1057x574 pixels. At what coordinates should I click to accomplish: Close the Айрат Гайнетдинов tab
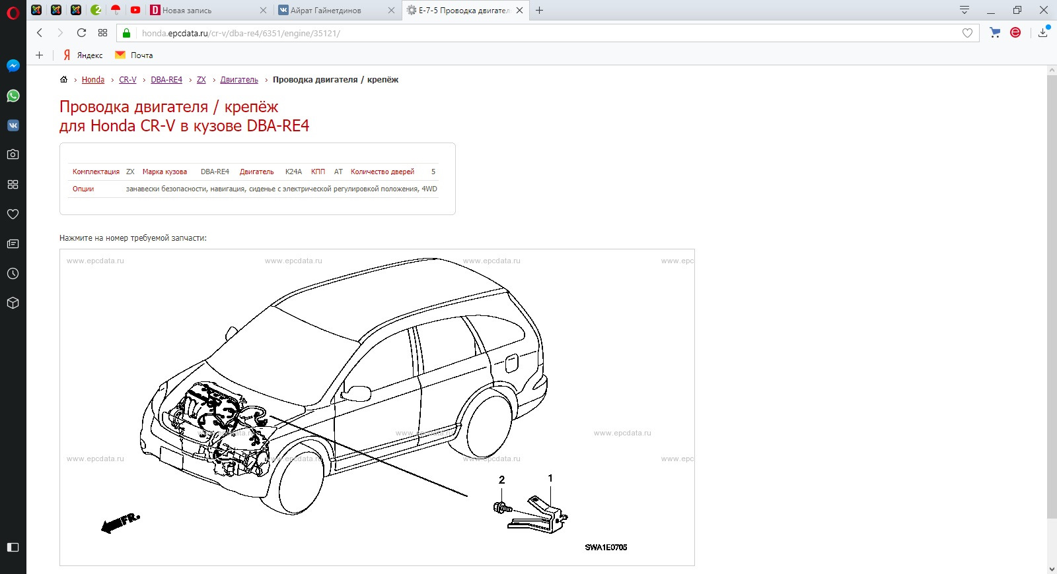tap(391, 11)
